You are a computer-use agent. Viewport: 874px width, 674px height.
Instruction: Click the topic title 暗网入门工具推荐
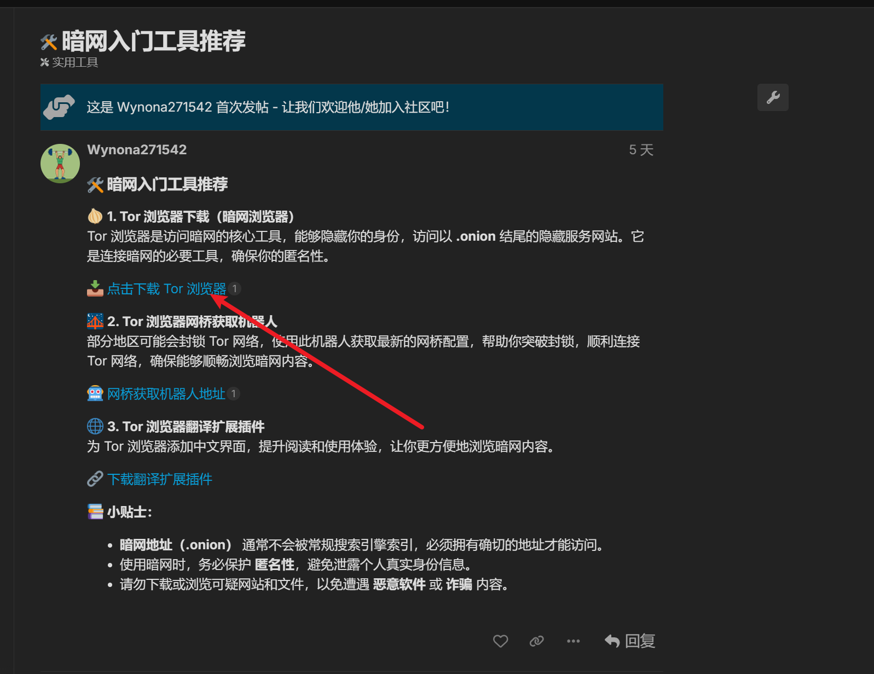[153, 41]
